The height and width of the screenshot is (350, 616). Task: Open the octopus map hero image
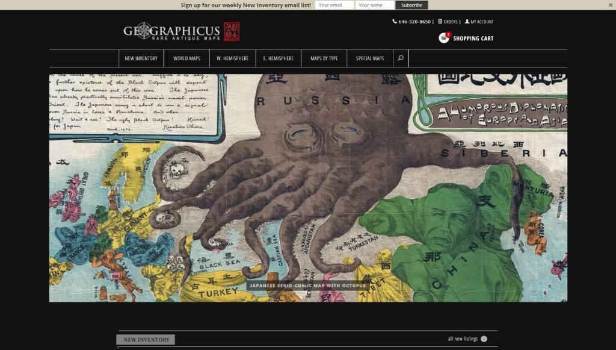(x=308, y=188)
